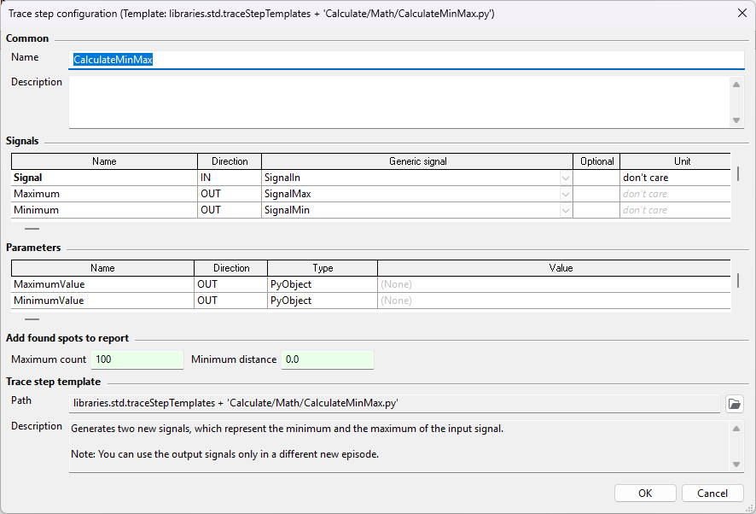Click the (None) value of MinimumValue
Image resolution: width=756 pixels, height=514 pixels.
[554, 301]
